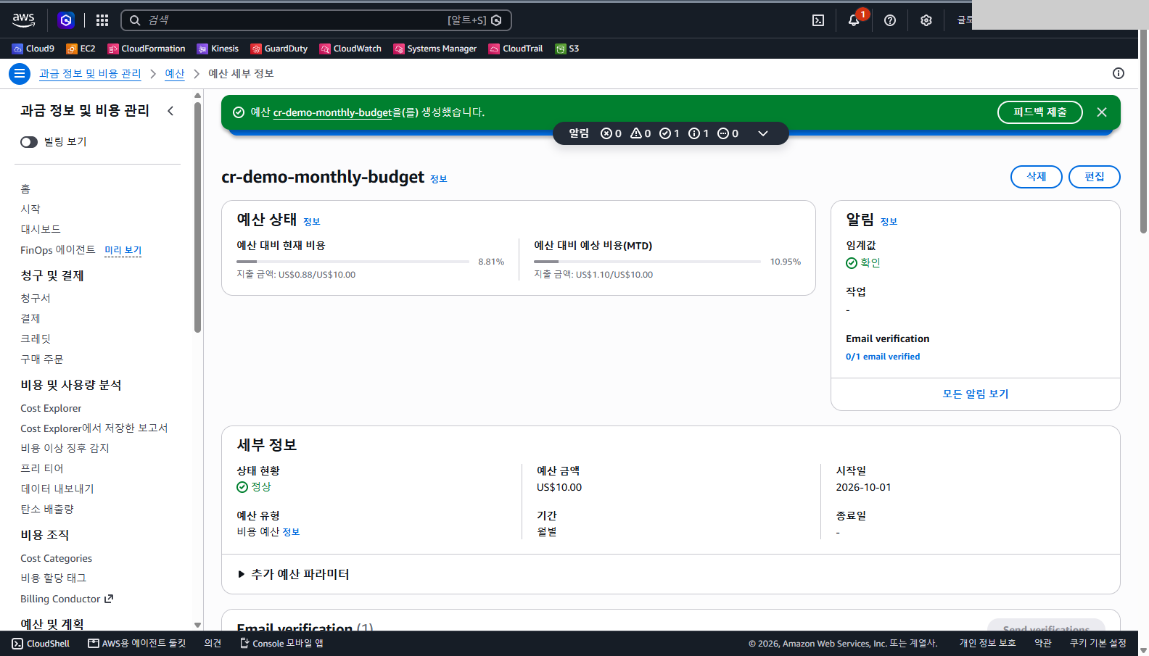Focus the top 검색 search field
The image size is (1149, 656).
316,20
